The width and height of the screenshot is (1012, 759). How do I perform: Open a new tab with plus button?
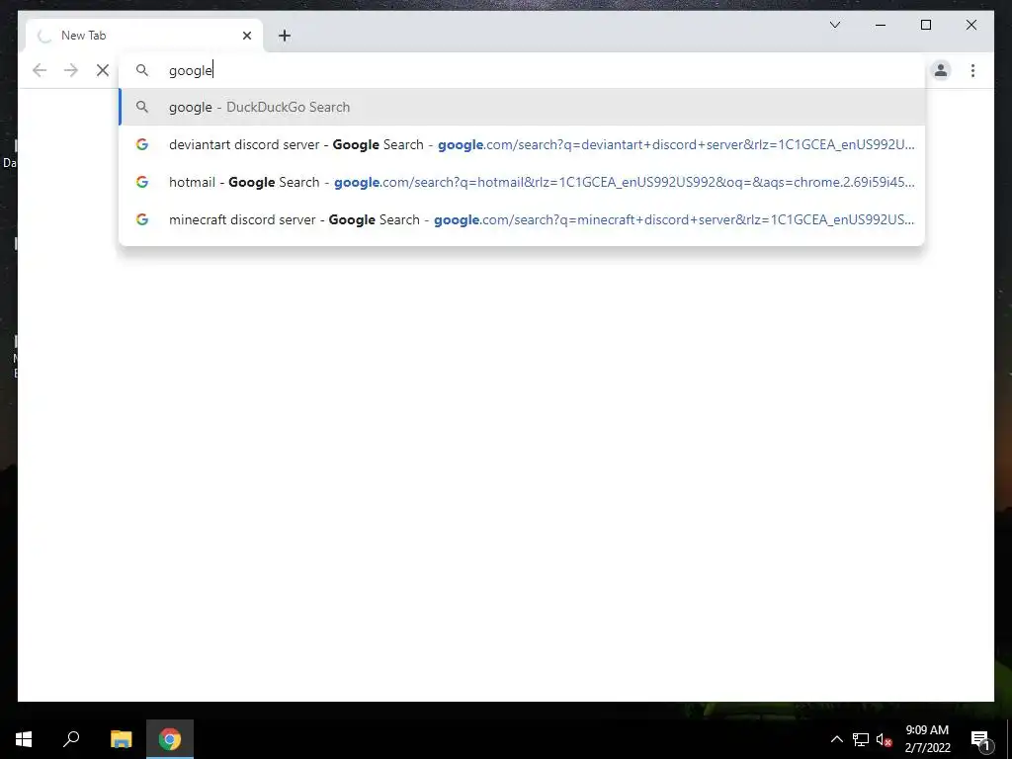point(285,36)
